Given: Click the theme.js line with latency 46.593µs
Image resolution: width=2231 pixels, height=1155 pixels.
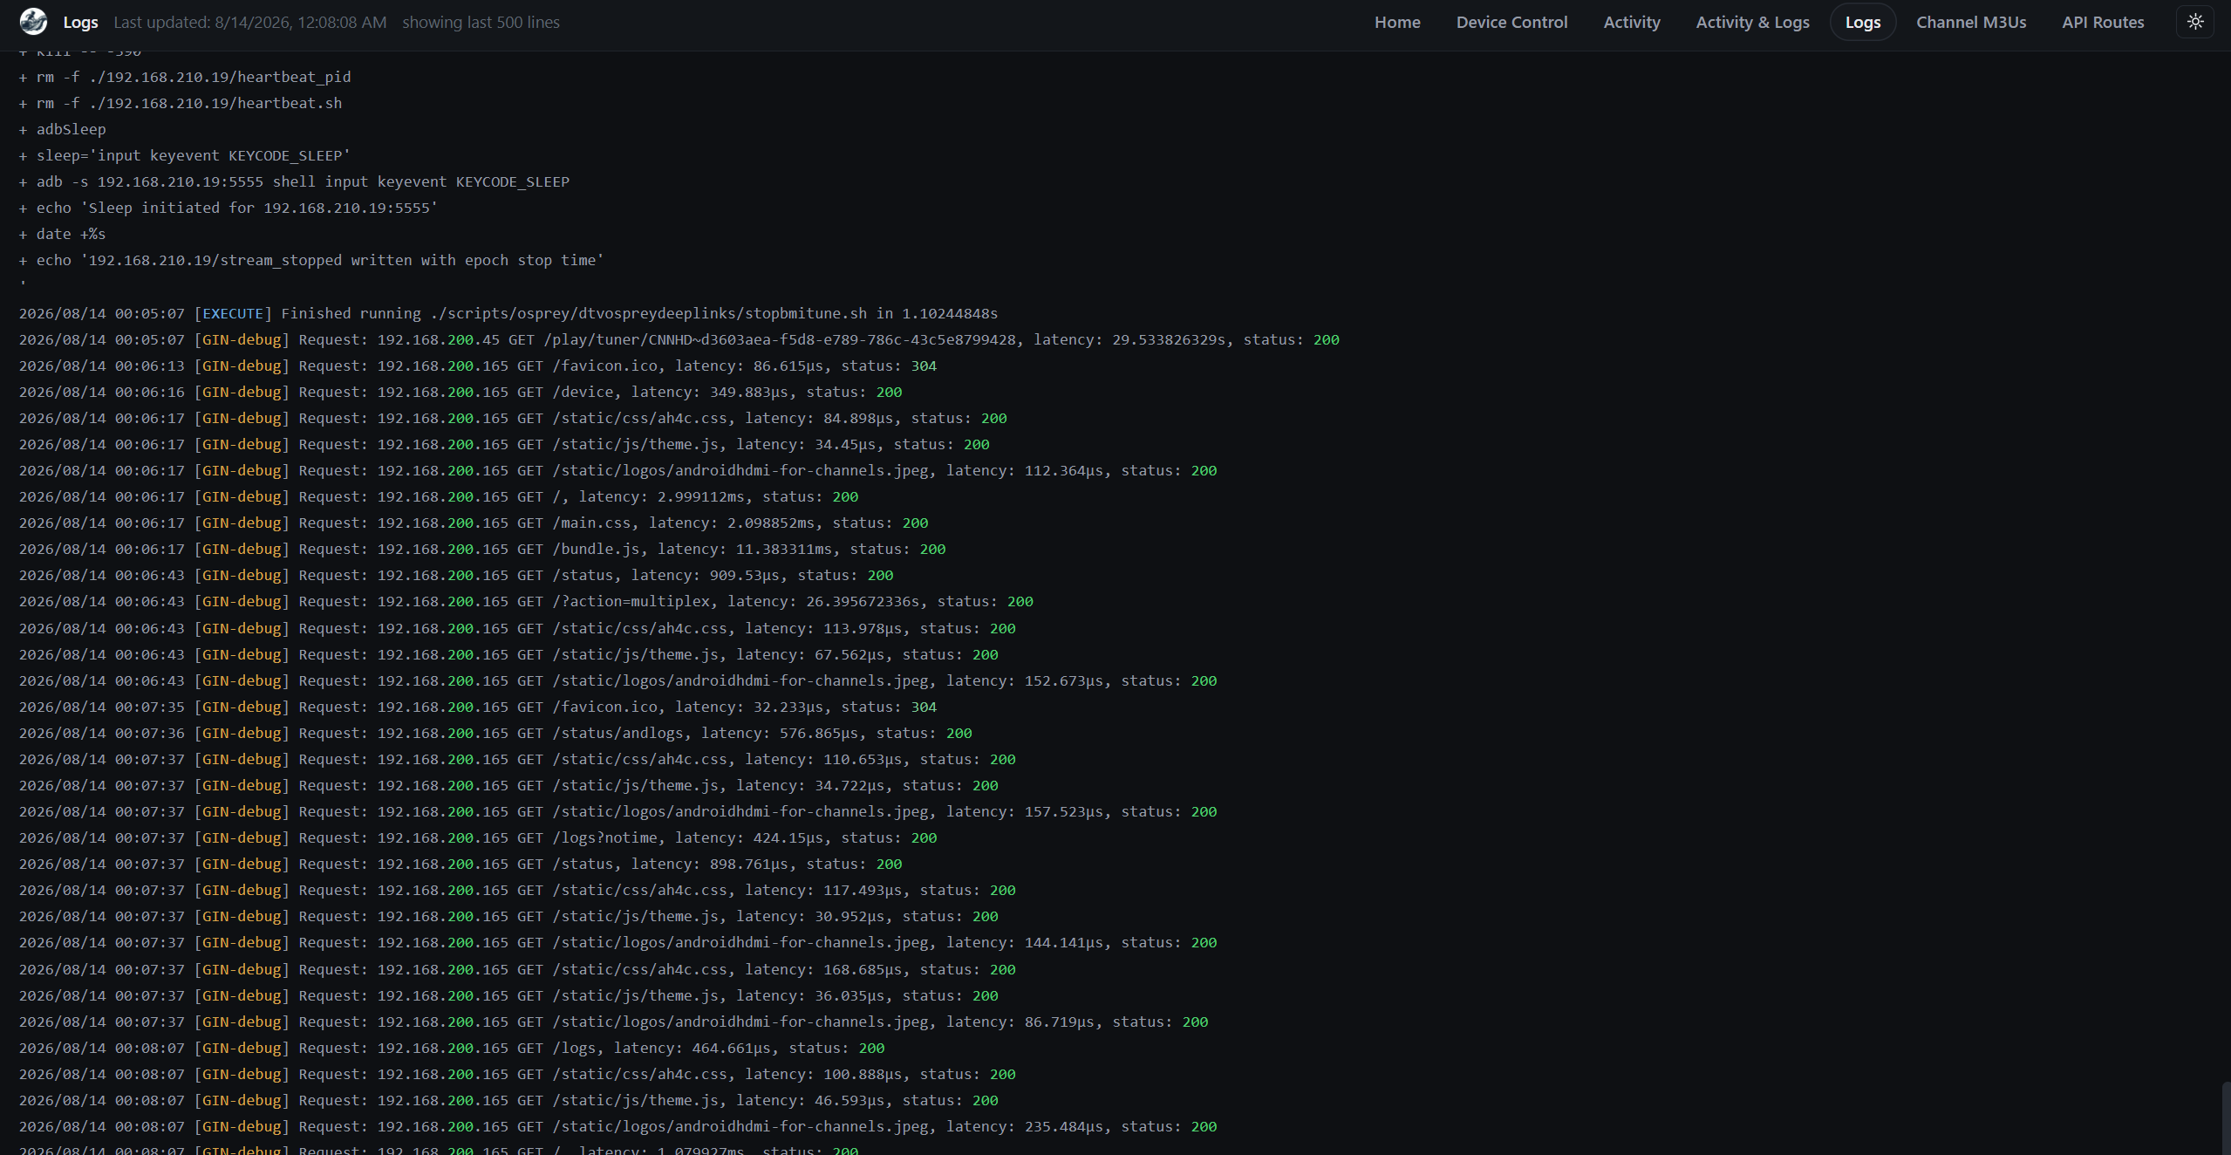Looking at the screenshot, I should [x=508, y=1100].
